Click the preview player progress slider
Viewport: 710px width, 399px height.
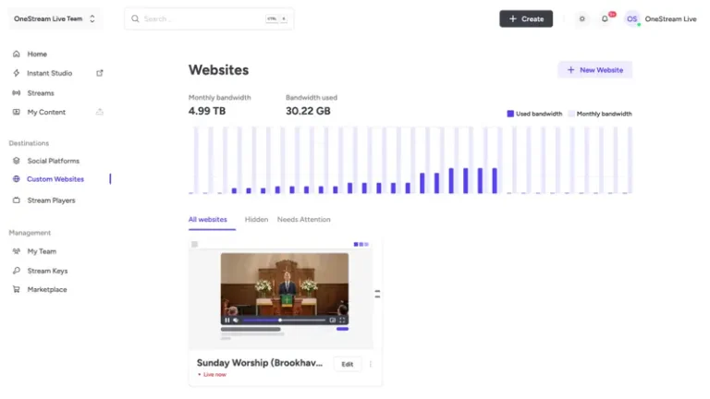tap(284, 320)
